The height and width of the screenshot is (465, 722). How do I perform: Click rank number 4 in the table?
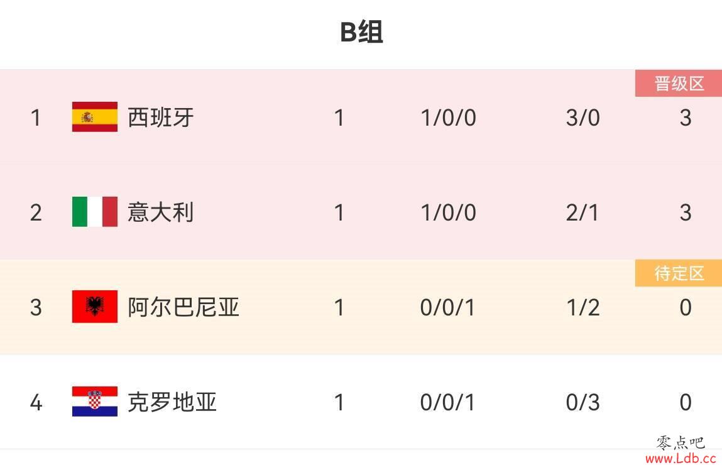pos(36,402)
